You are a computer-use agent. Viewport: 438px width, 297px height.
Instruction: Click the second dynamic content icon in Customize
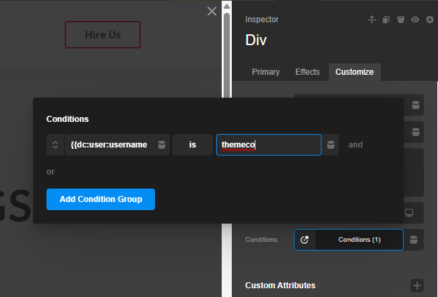click(x=416, y=132)
